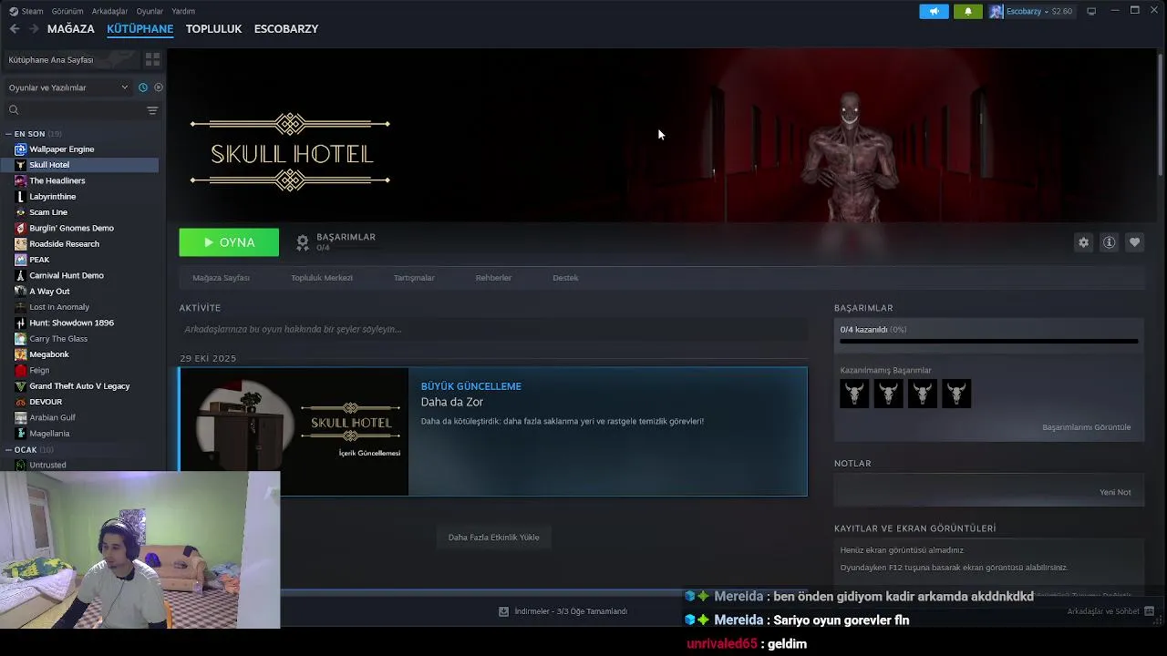Image resolution: width=1167 pixels, height=656 pixels.
Task: Open BAŞARIMLAR 0/4 beside the play button
Action: (336, 241)
